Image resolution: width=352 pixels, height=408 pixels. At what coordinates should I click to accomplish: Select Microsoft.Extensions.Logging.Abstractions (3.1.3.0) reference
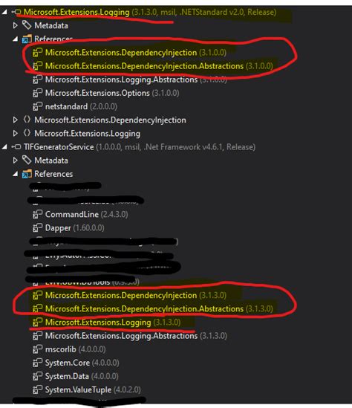pyautogui.click(x=136, y=336)
